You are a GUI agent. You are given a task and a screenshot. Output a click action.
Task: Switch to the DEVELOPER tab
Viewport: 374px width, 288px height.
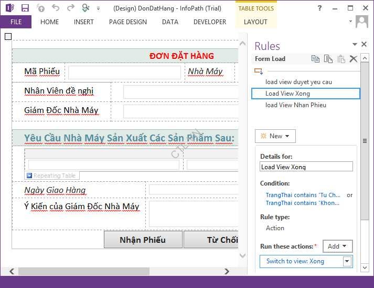(209, 22)
